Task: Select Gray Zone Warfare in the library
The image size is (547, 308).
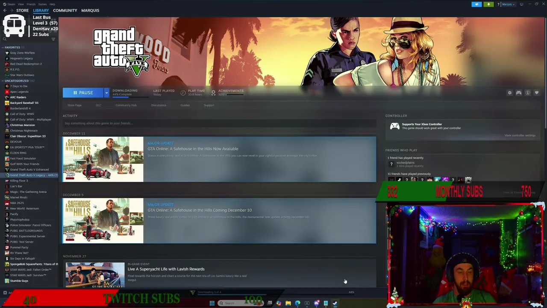Action: 22,53
